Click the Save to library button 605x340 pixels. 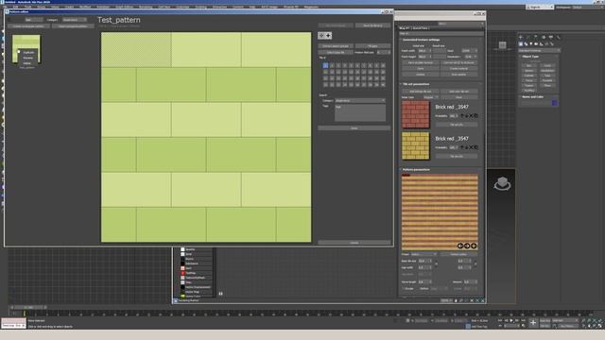click(x=372, y=25)
